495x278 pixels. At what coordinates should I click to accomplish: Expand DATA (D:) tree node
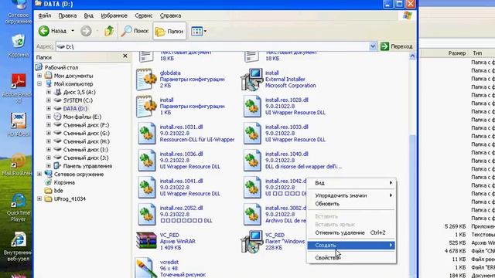49,108
